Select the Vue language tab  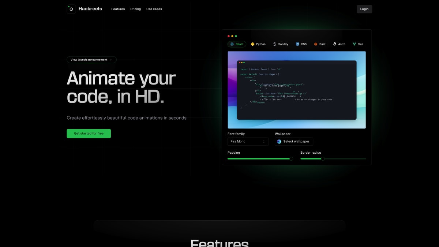[358, 44]
